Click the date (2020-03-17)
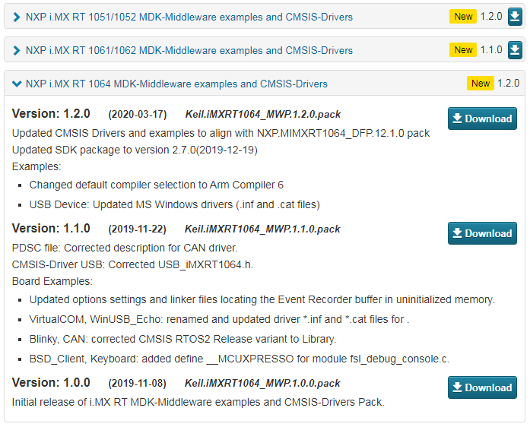Viewport: 530px width, 427px height. pos(137,115)
